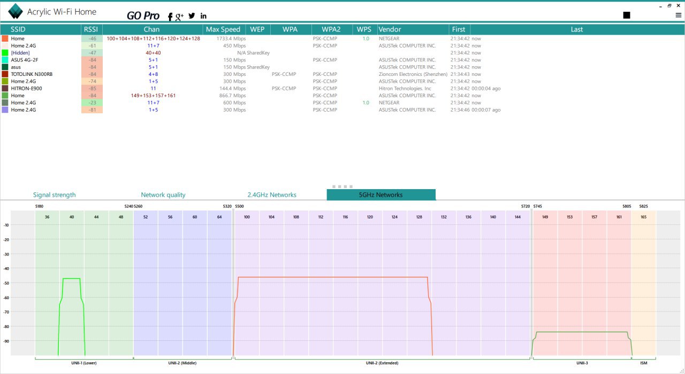Sort networks by RSSI column
The height and width of the screenshot is (374, 685).
point(92,29)
